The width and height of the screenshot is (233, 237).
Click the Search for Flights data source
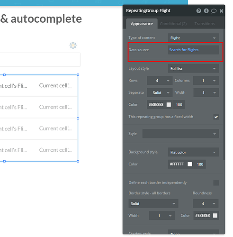tap(184, 50)
